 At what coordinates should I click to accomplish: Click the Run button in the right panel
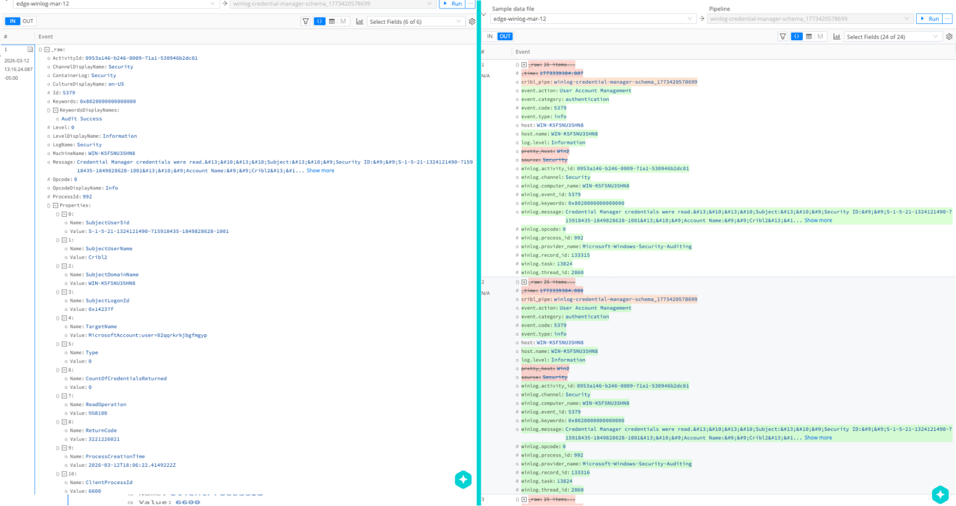pyautogui.click(x=931, y=19)
